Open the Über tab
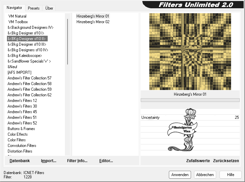Viewport: 245px width, 182px height. (49, 8)
